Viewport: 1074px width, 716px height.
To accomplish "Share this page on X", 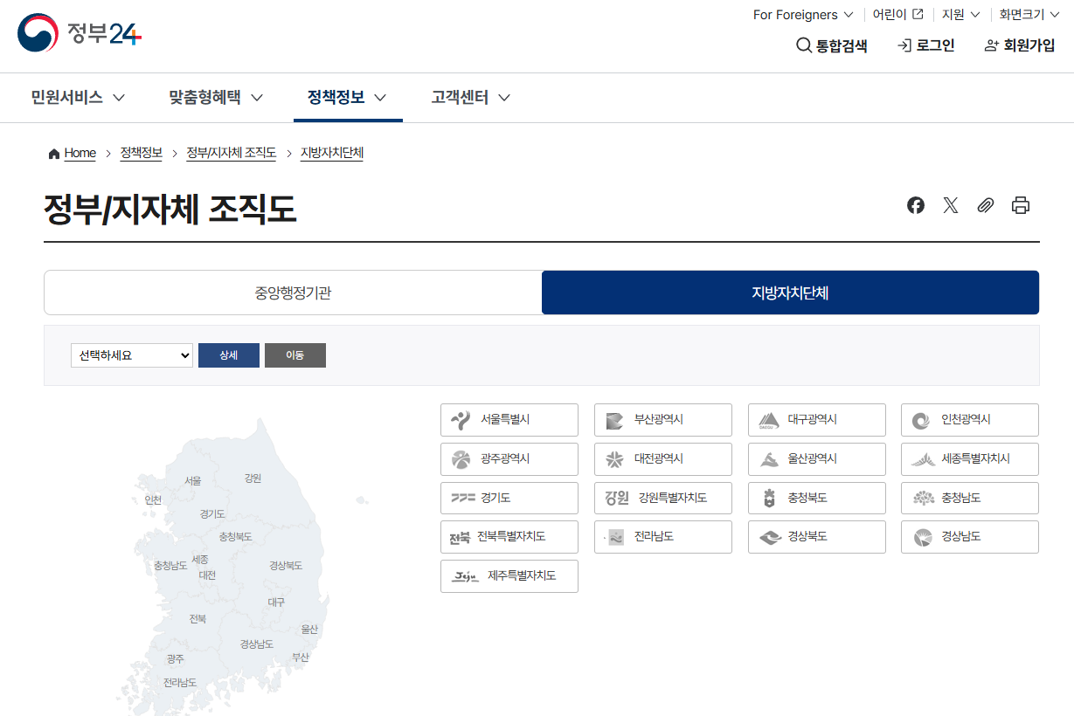I will [950, 205].
